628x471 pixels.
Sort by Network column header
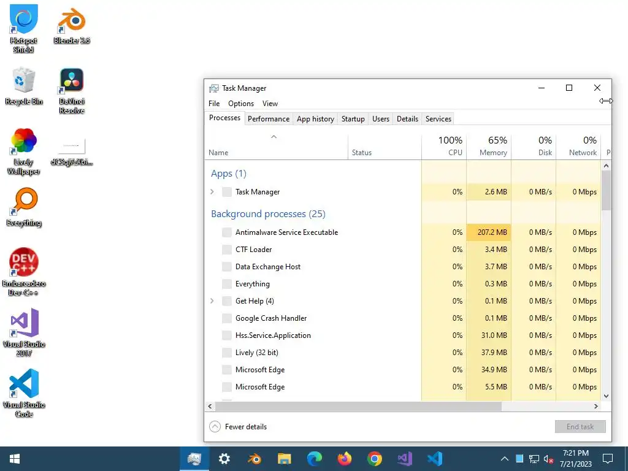coord(579,147)
